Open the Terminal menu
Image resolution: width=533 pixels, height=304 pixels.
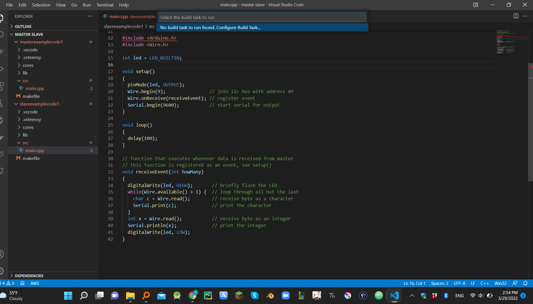[105, 5]
